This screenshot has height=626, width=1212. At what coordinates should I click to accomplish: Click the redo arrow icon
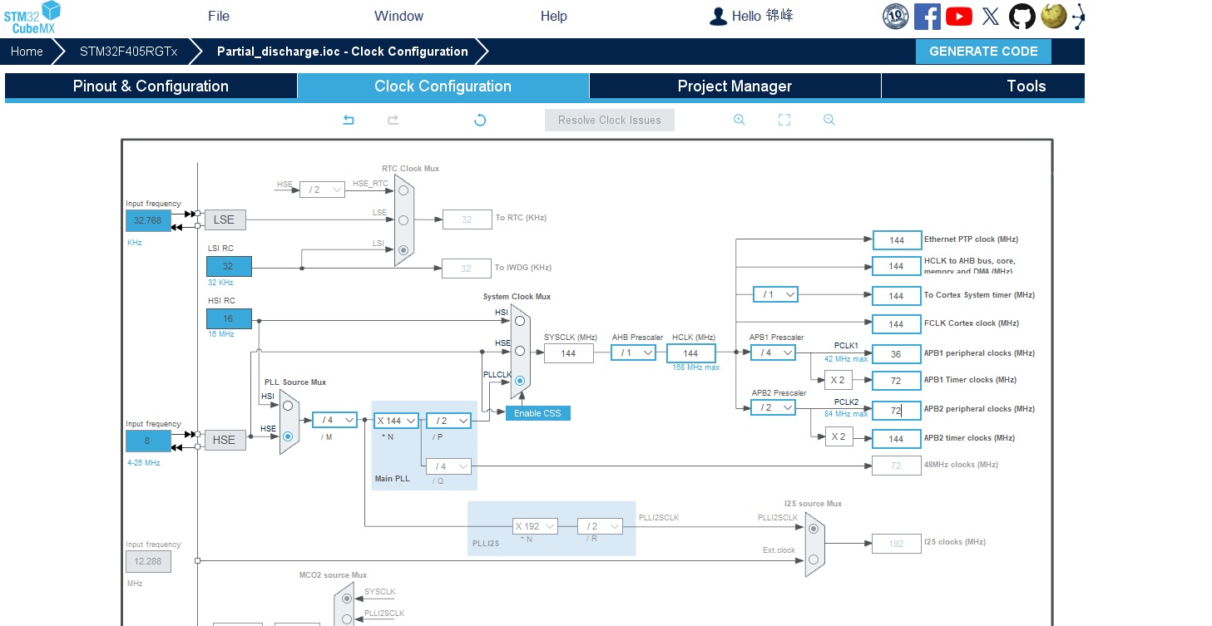coord(393,120)
